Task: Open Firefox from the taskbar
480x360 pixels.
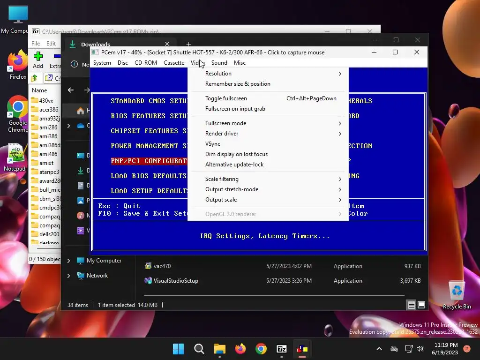Action: click(x=240, y=349)
